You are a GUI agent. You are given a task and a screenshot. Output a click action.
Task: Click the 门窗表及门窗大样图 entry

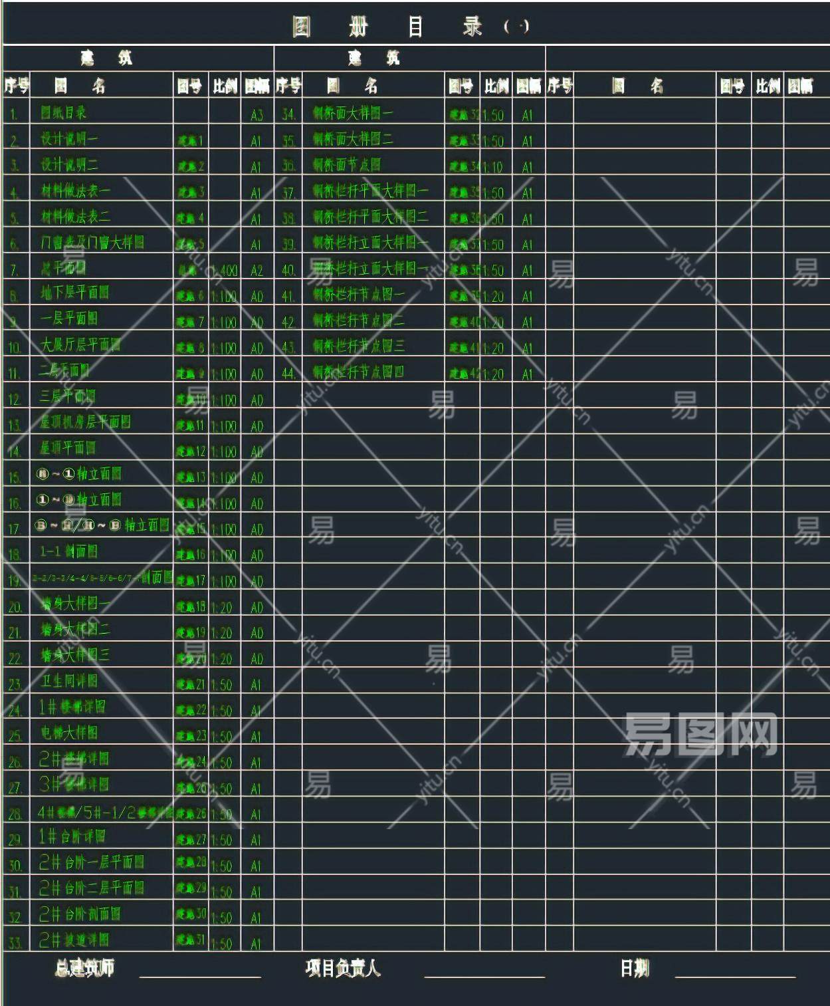point(92,242)
